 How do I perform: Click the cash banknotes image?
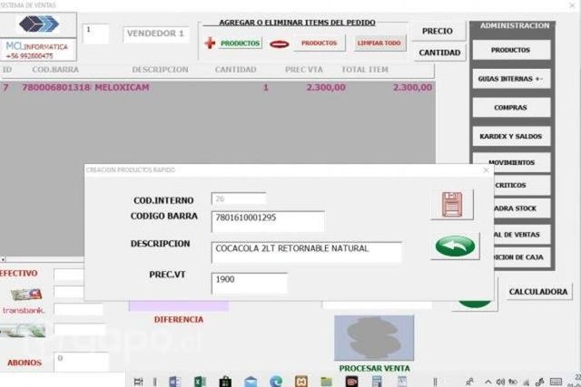coord(23,330)
